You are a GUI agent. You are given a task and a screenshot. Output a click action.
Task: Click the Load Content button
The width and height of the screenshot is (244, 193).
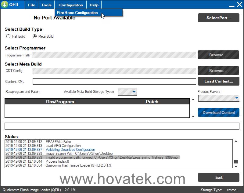[x=218, y=81]
